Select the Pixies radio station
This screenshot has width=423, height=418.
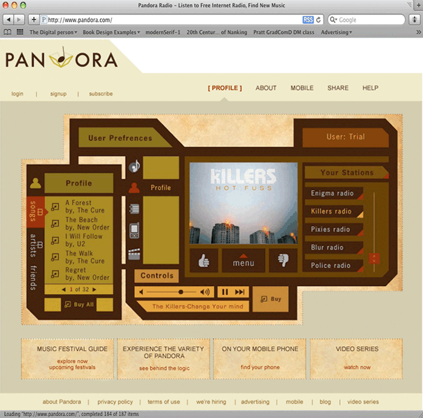[334, 230]
